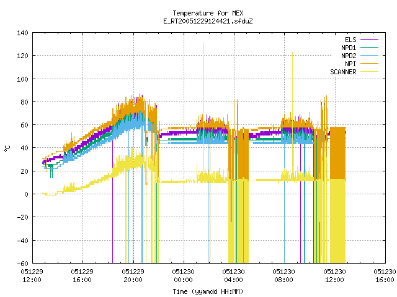The height and width of the screenshot is (297, 397).
Task: Click the solid orange NPI block after 051230 12:00
Action: tap(337, 153)
